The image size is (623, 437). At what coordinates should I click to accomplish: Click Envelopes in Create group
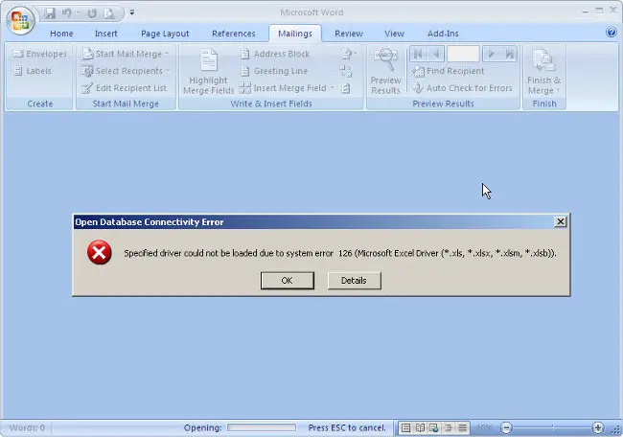[39, 54]
